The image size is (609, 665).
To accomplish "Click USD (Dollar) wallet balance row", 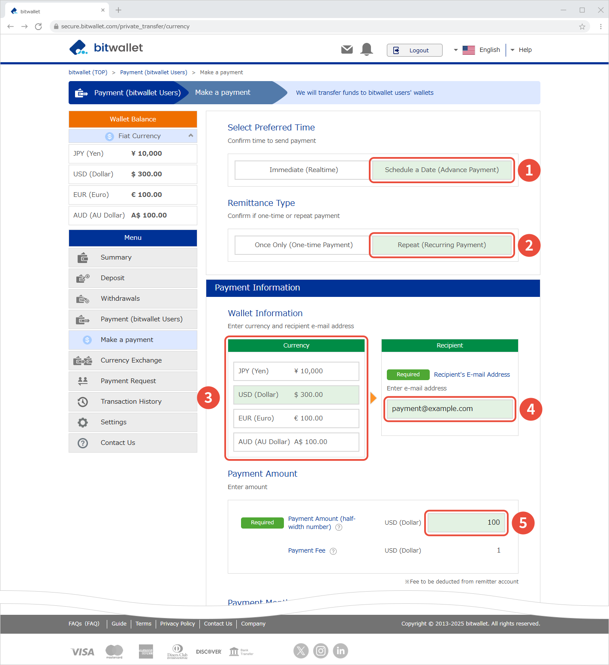I will pyautogui.click(x=133, y=174).
